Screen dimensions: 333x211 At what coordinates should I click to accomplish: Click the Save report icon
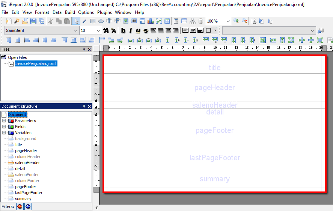tap(33, 21)
